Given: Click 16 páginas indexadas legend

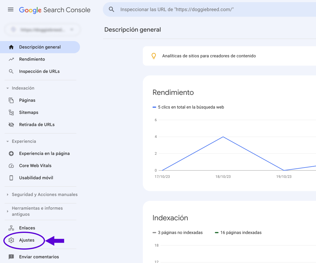Looking at the screenshot, I should pyautogui.click(x=238, y=233).
